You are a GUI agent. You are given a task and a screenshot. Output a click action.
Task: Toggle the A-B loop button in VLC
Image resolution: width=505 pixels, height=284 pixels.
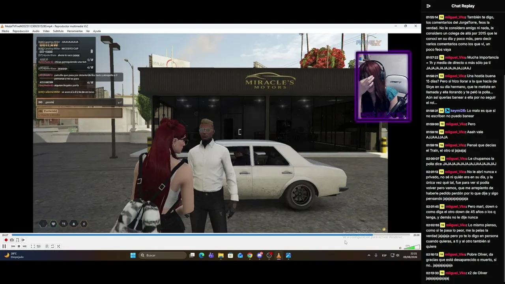coord(17,240)
